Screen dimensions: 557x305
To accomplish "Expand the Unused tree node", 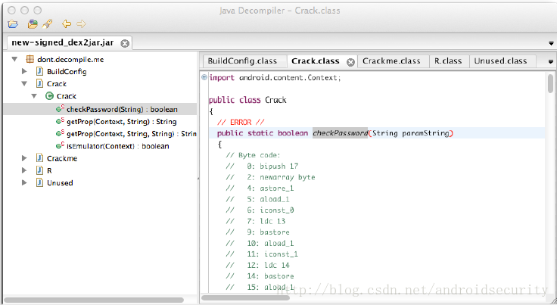I will tap(24, 182).
